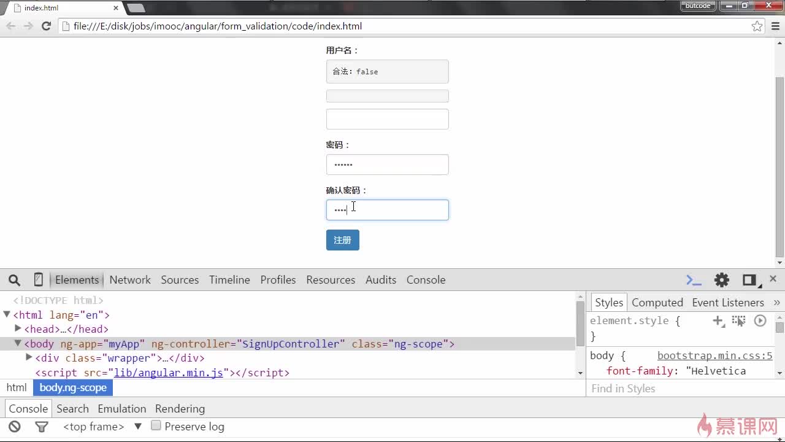785x442 pixels.
Task: Click the blue 注册 submit button
Action: [x=343, y=240]
